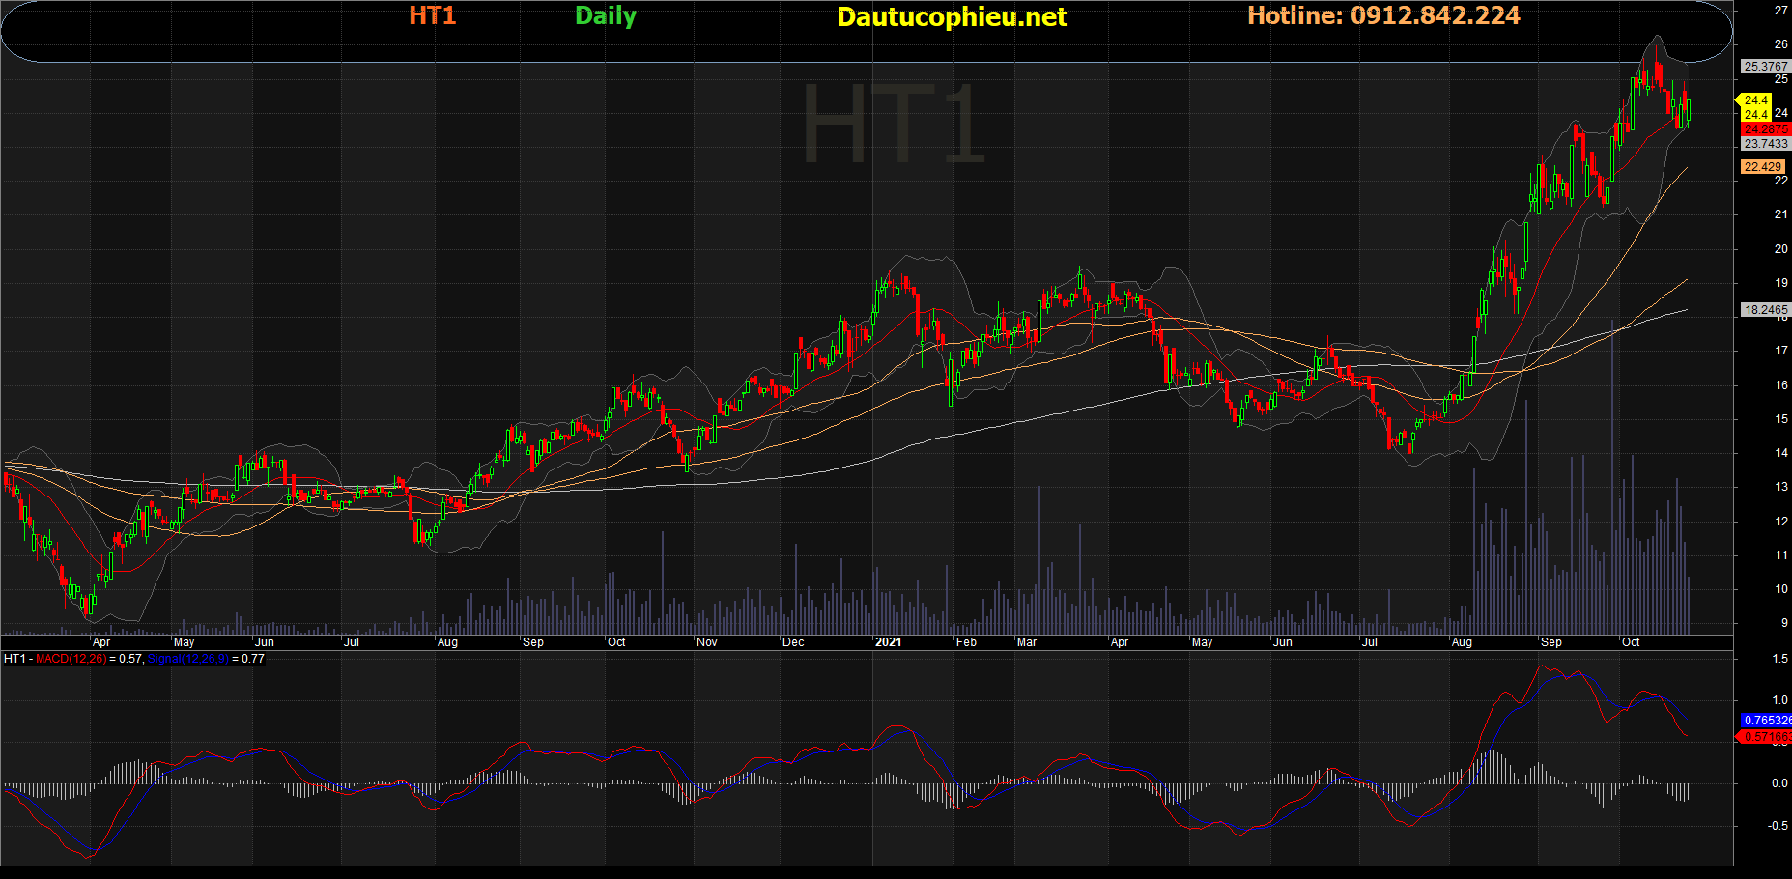Click the Feb marker on time axis
1792x879 pixels.
point(966,642)
